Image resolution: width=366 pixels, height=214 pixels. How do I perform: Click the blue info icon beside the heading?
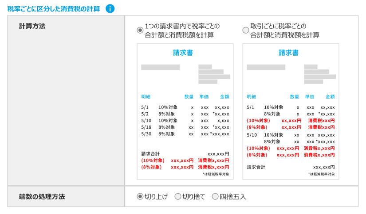tap(110, 9)
